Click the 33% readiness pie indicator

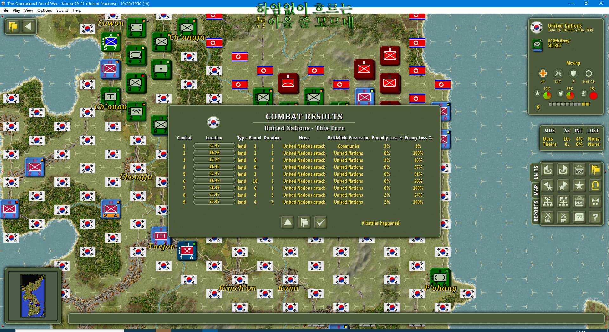coord(570,95)
